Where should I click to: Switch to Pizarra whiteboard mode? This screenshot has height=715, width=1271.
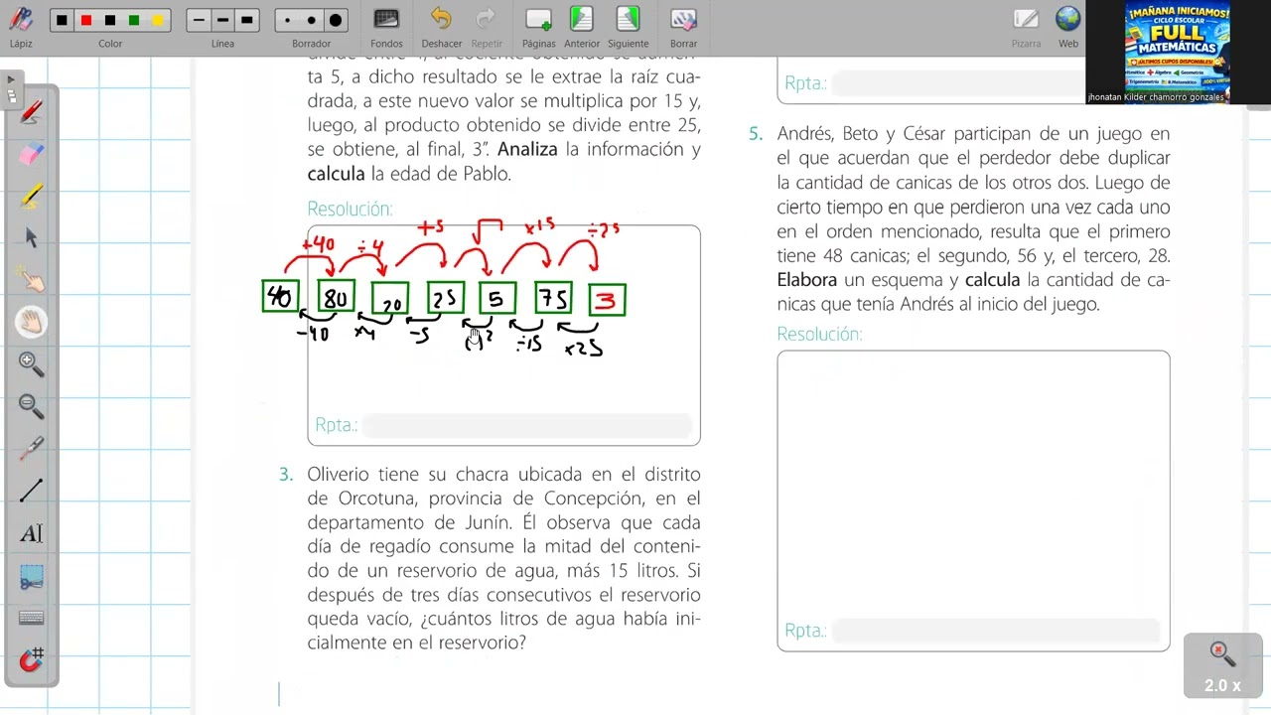1026,27
